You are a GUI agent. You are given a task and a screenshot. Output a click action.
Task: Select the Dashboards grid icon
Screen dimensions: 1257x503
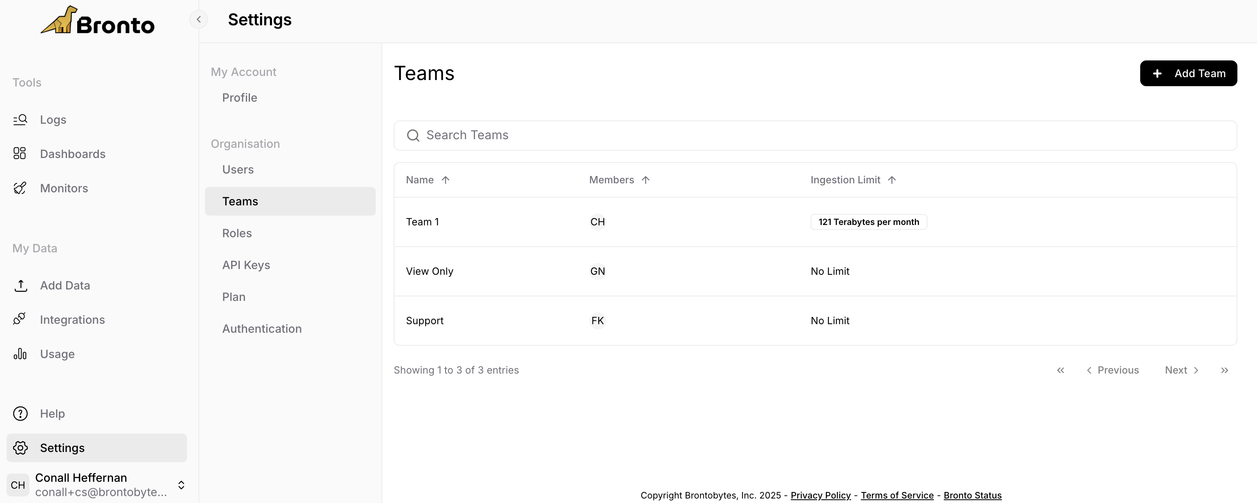pos(20,153)
